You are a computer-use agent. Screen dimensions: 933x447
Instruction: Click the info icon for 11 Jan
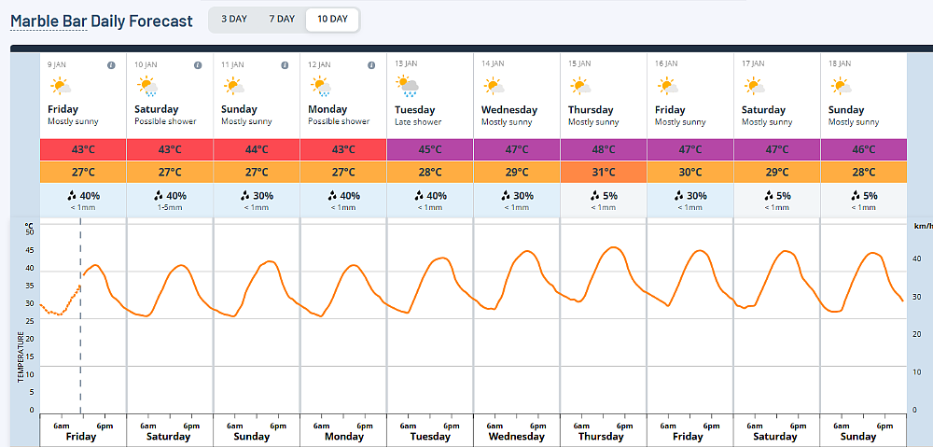click(285, 65)
